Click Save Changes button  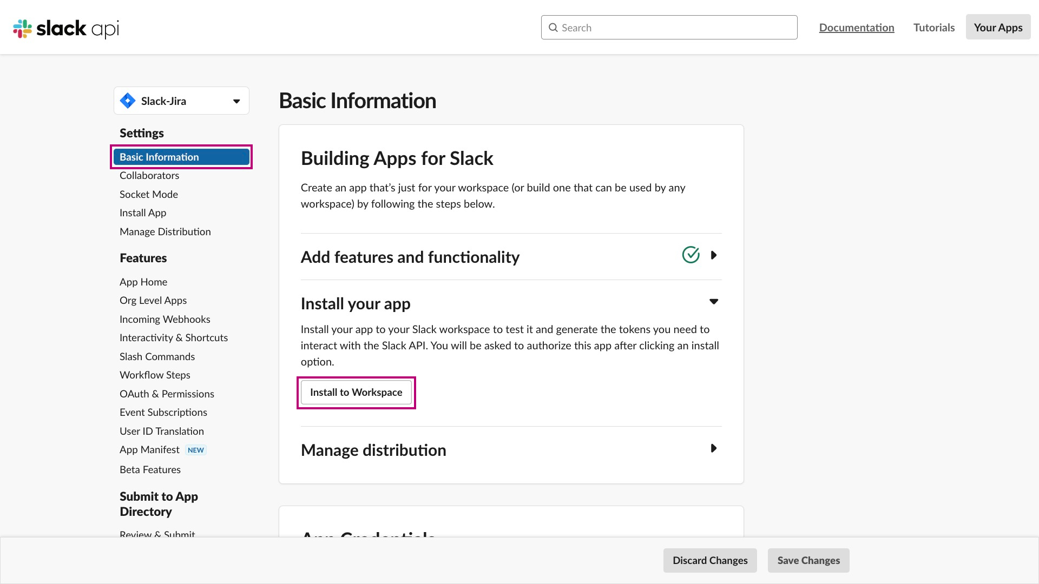click(808, 561)
